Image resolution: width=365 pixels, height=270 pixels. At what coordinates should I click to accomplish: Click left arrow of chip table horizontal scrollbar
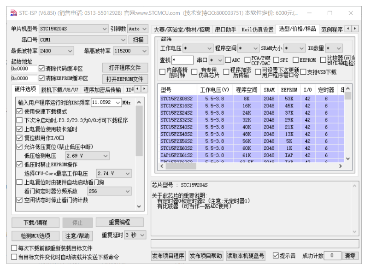click(162, 166)
